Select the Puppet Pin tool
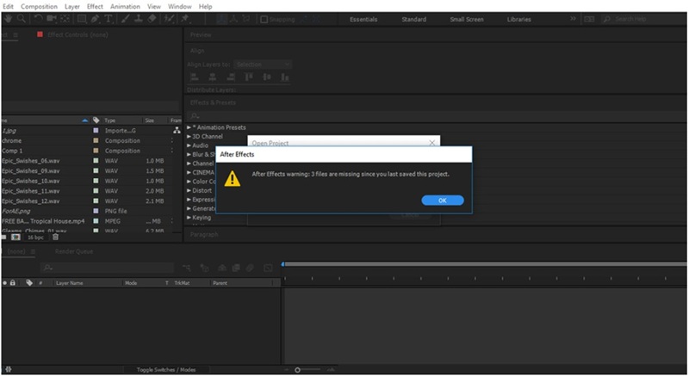Screen dimensions: 689x376 click(184, 19)
